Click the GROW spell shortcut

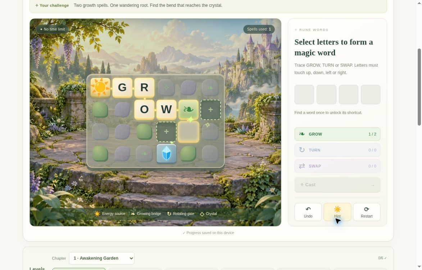(337, 134)
